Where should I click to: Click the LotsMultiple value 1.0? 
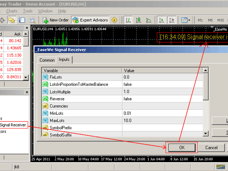pyautogui.click(x=163, y=91)
